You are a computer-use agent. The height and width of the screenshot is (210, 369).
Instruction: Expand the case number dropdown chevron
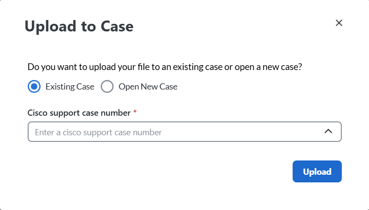[328, 132]
